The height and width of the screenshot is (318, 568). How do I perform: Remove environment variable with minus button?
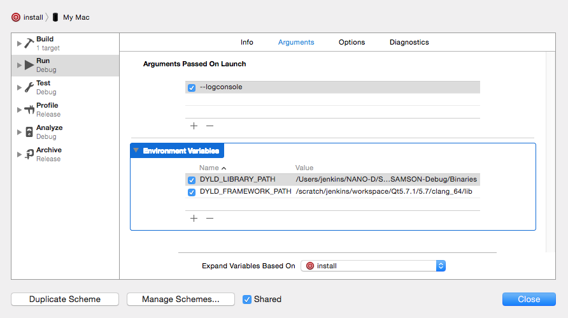pyautogui.click(x=209, y=218)
